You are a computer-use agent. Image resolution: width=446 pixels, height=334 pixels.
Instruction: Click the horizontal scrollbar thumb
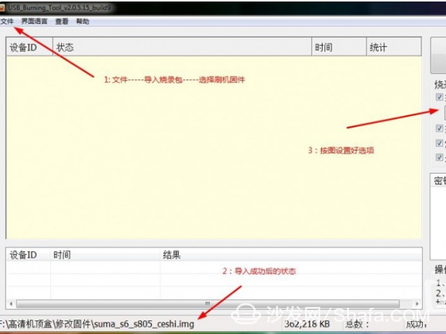[208, 304]
